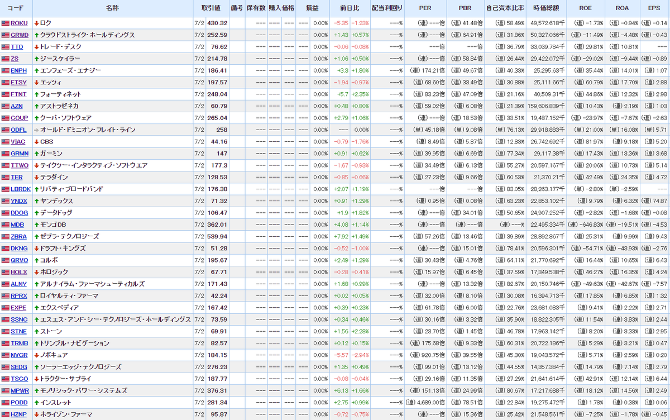Open the ALNY ticker link
This screenshot has width=670, height=420.
18,284
